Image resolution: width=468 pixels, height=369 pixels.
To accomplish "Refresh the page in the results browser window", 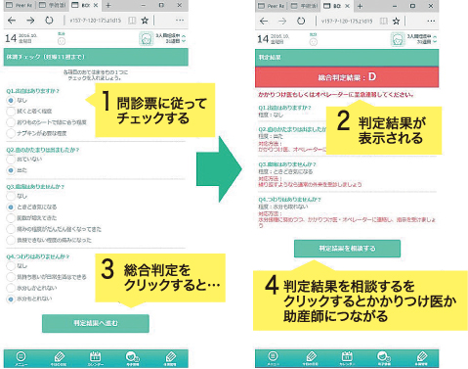I will [301, 21].
